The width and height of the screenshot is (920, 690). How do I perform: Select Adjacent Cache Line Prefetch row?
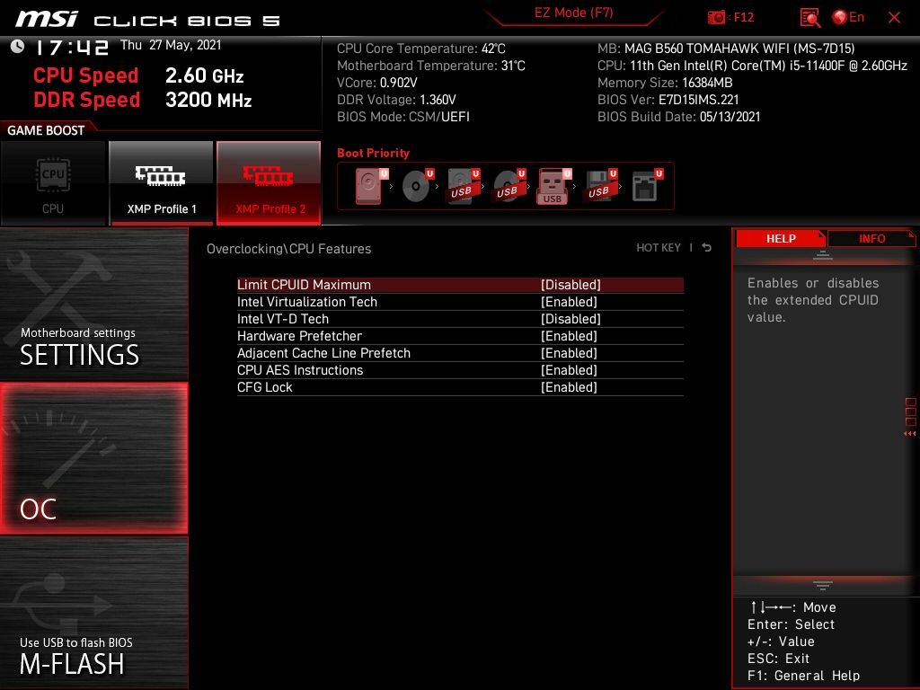click(460, 352)
